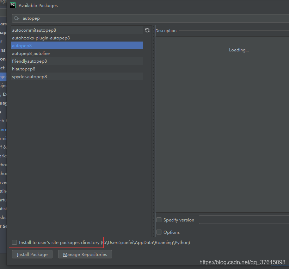Click the PyCharm logo in title bar

pyautogui.click(x=13, y=5)
